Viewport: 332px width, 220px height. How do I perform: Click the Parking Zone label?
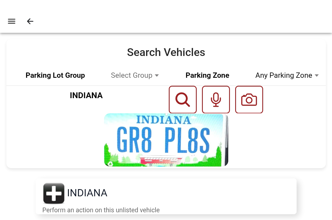(x=207, y=75)
